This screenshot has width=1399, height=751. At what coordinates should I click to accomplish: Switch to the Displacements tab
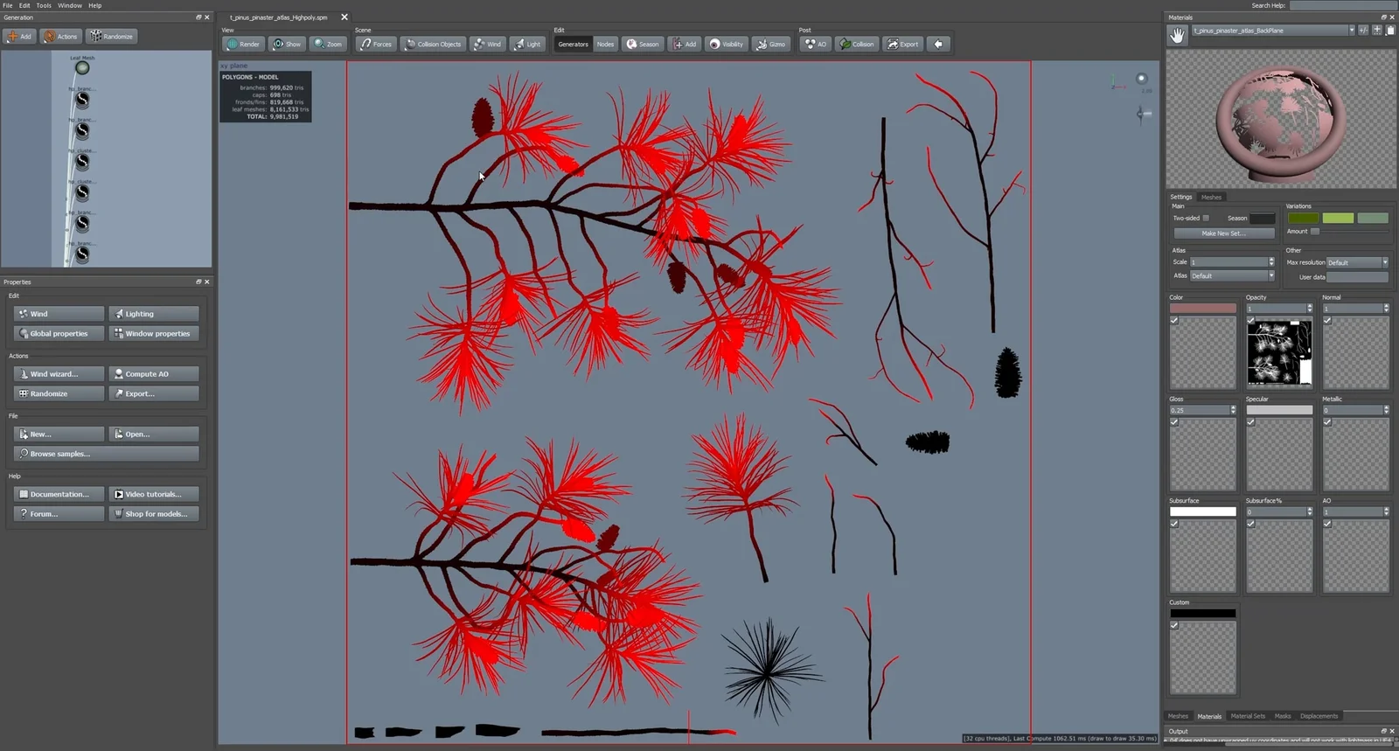(1319, 716)
